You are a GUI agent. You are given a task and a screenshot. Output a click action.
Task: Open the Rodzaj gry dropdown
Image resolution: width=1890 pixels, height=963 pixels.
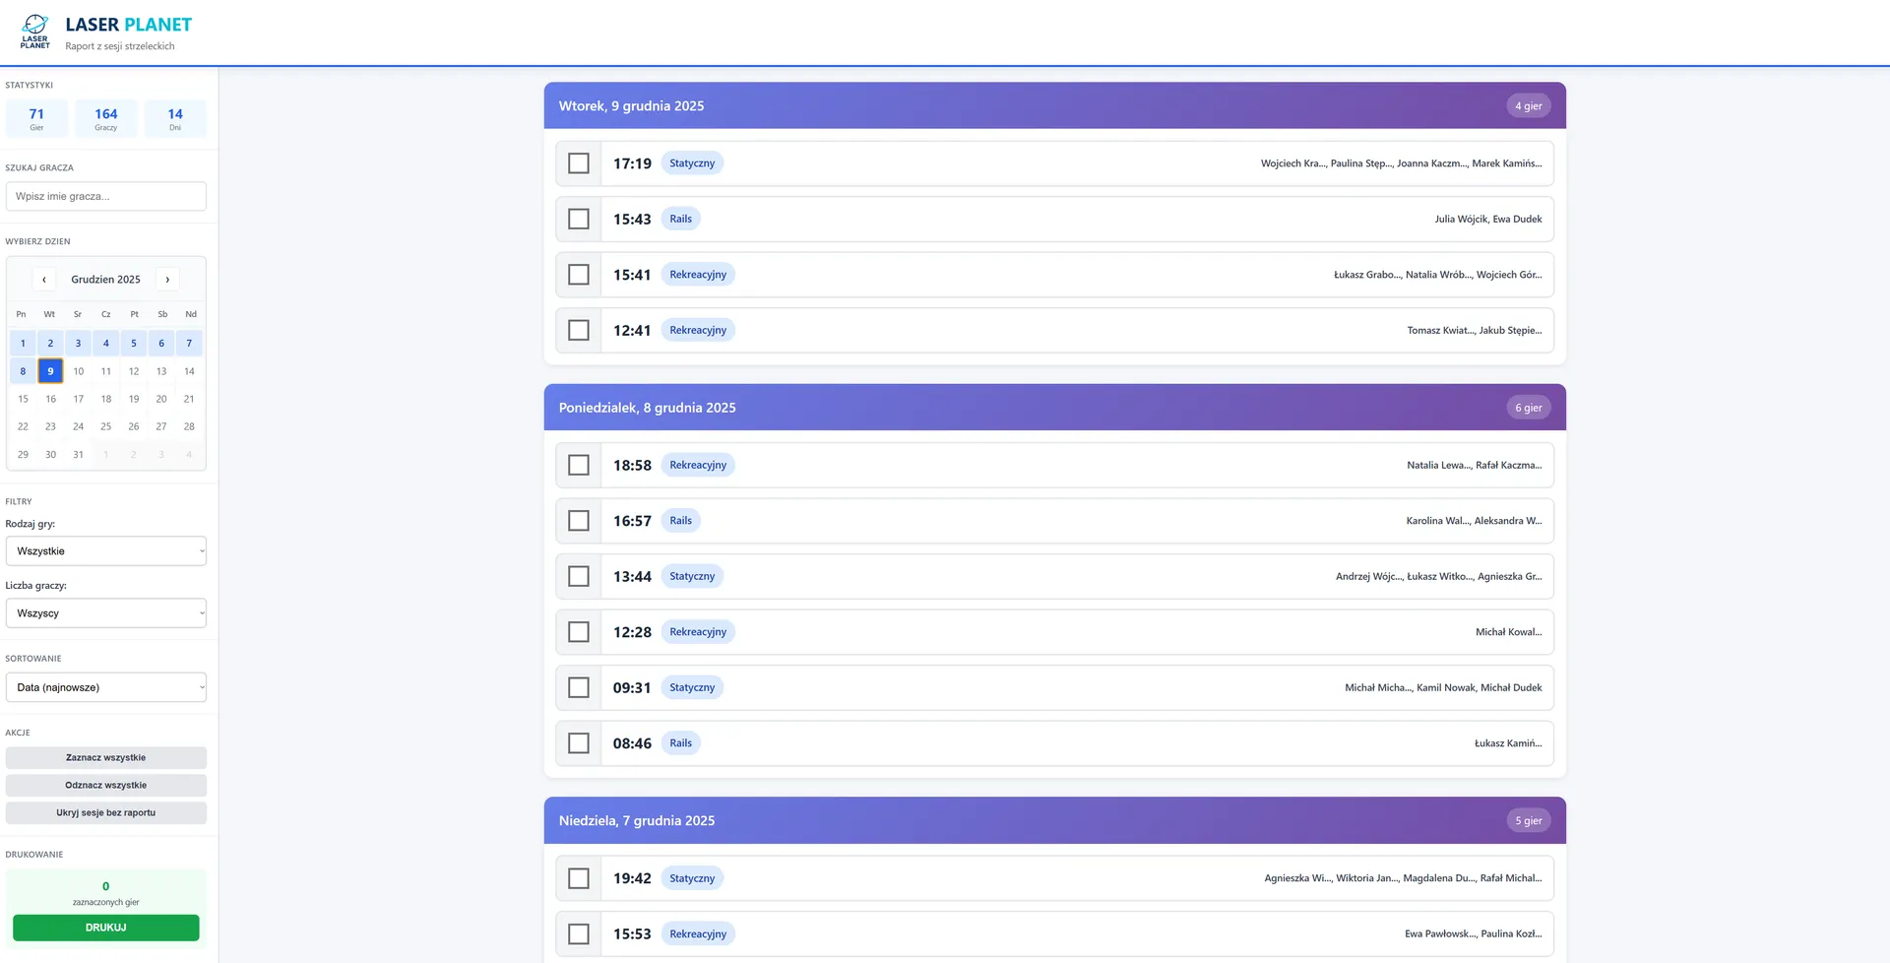pyautogui.click(x=106, y=551)
